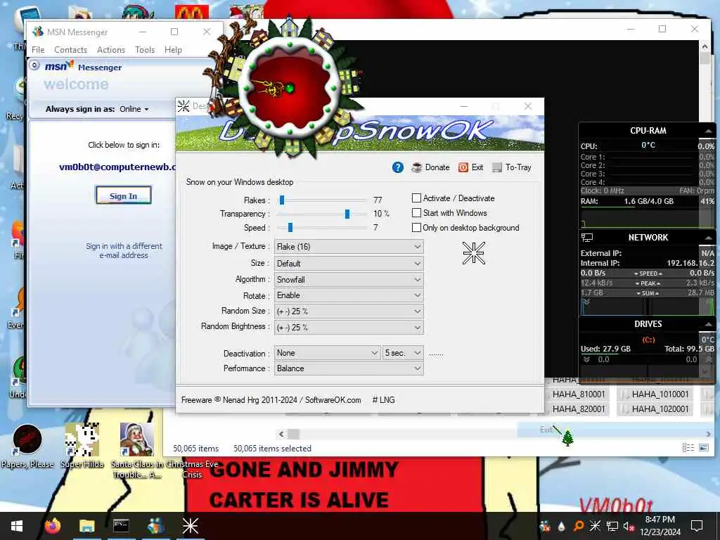Open the Performance dropdown showing Balance

[349, 368]
